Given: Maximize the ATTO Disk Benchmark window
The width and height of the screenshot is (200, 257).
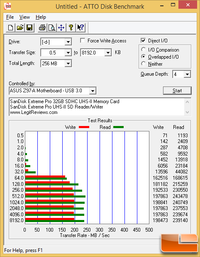Looking at the screenshot, I should pyautogui.click(x=173, y=5).
